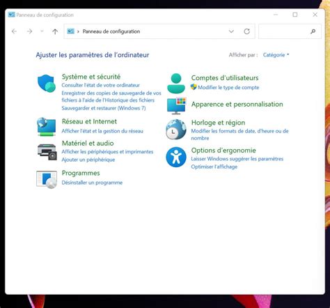Open Système et sécurité category
The image size is (330, 308).
pos(91,77)
